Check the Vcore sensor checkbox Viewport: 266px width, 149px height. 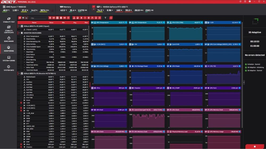coord(21,100)
